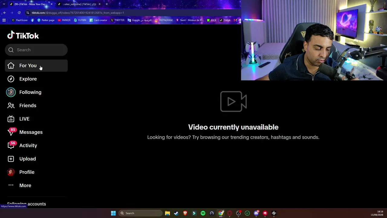Click the Following avatar icon
The width and height of the screenshot is (387, 218).
pyautogui.click(x=11, y=92)
